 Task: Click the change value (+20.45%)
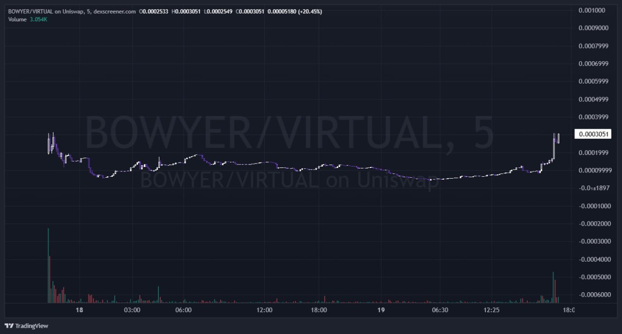click(310, 11)
